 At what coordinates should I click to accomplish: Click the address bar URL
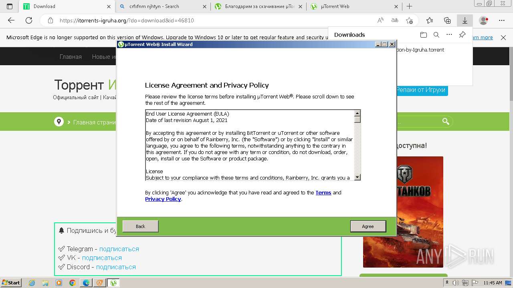point(127,20)
